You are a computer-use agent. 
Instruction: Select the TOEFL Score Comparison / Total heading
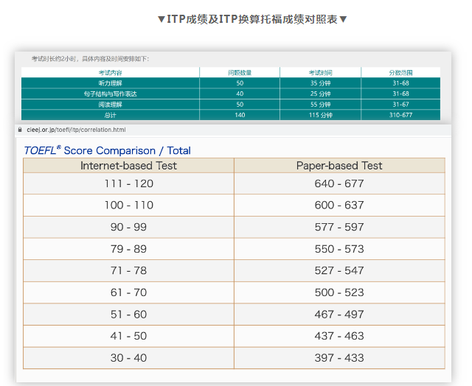(x=108, y=150)
